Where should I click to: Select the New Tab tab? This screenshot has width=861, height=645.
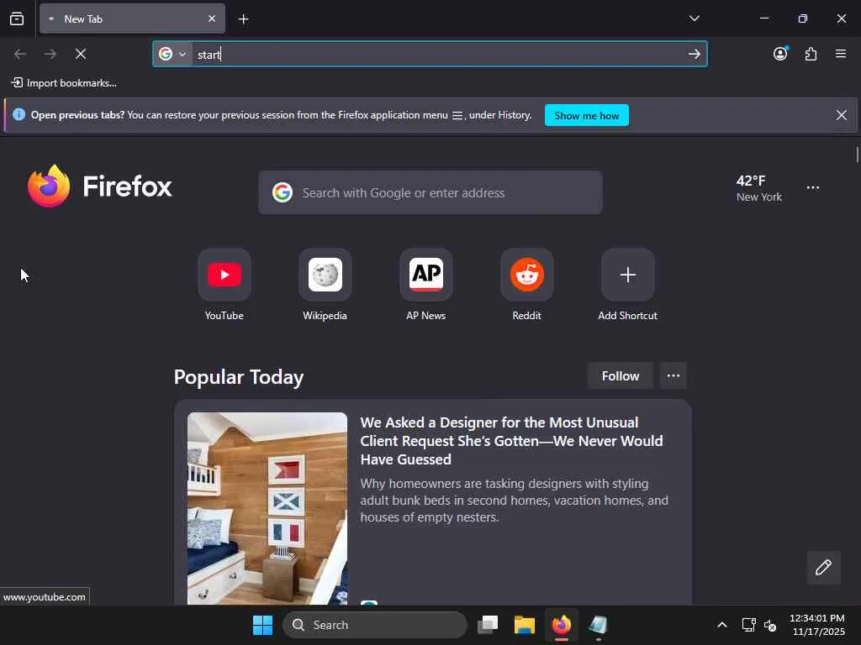pos(132,18)
